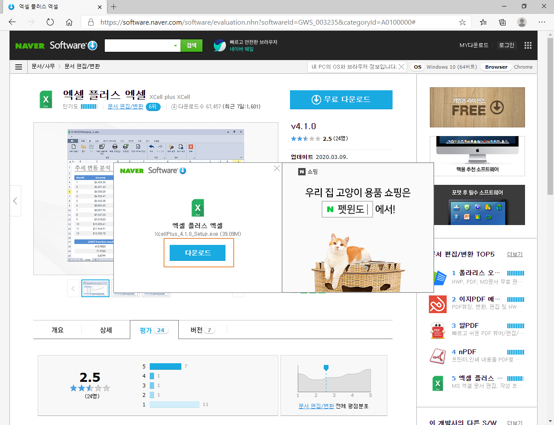Click the search text field
The height and width of the screenshot is (425, 554).
click(138, 45)
